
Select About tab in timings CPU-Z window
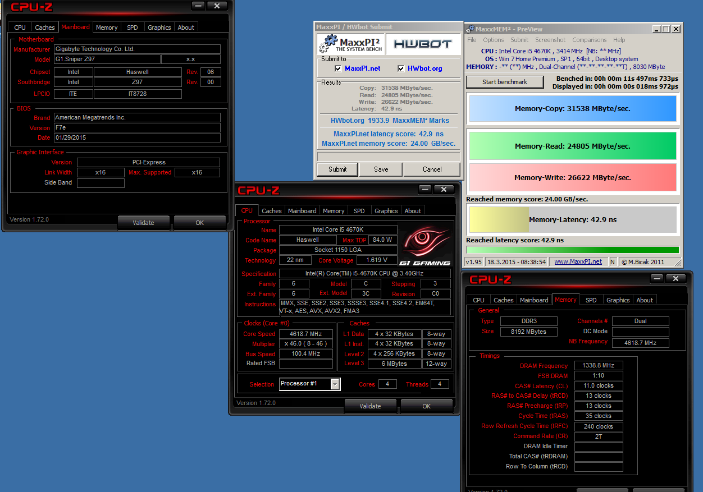[x=645, y=300]
